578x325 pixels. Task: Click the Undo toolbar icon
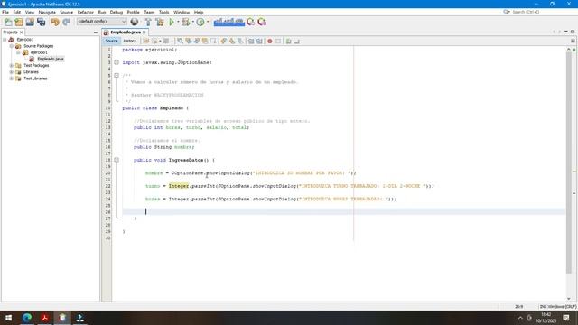tap(55, 22)
